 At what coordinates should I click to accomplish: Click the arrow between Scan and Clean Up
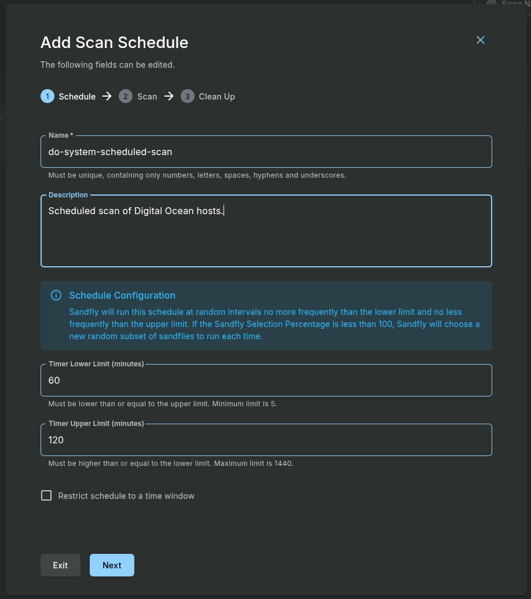169,96
